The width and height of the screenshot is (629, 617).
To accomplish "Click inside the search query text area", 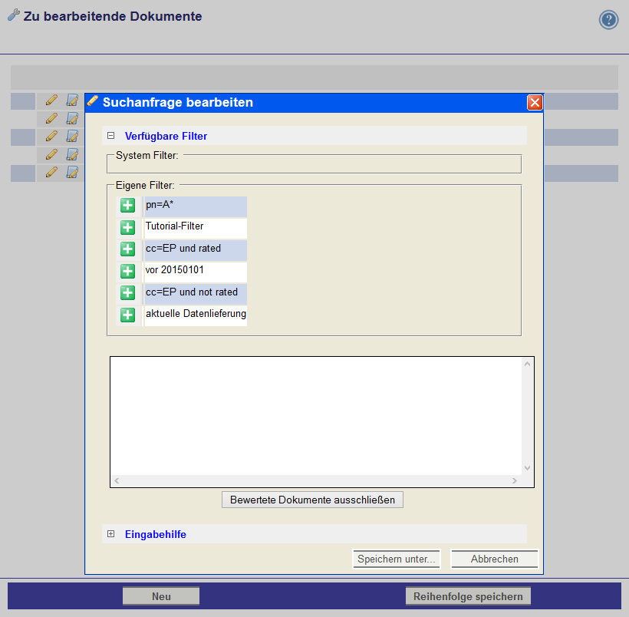I will pos(316,416).
